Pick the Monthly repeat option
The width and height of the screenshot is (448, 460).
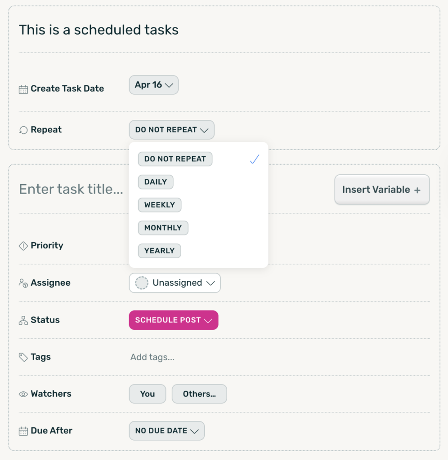163,228
